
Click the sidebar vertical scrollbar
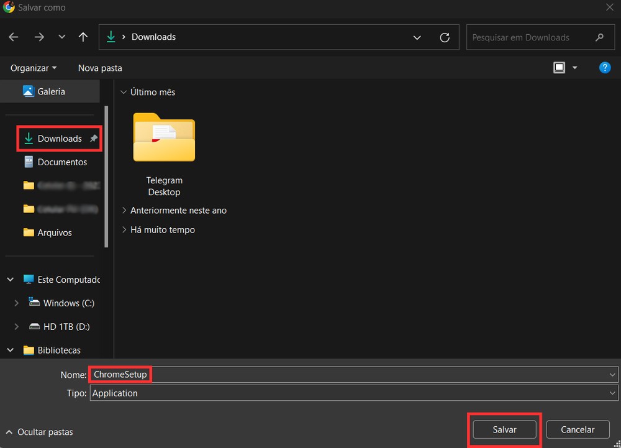[106, 176]
